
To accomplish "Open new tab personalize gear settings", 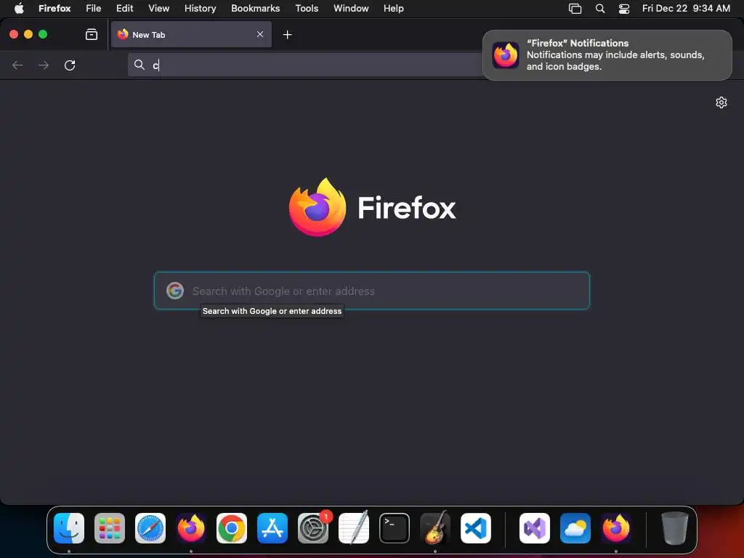I will click(x=721, y=102).
